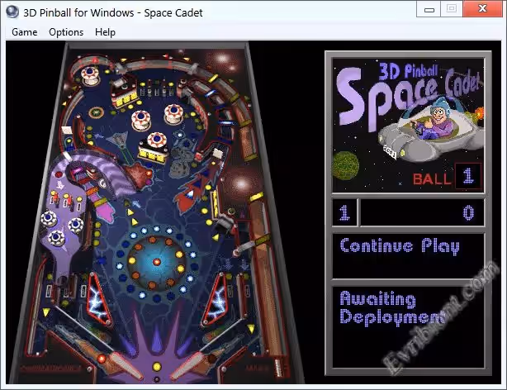Image resolution: width=507 pixels, height=390 pixels.
Task: Minimize the 3D Pinball window
Action: (427, 9)
